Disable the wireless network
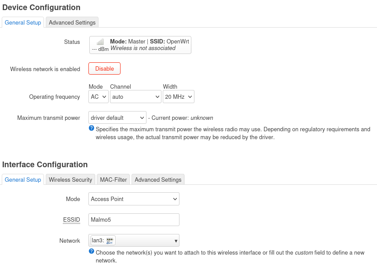Image resolution: width=377 pixels, height=266 pixels. tap(104, 68)
